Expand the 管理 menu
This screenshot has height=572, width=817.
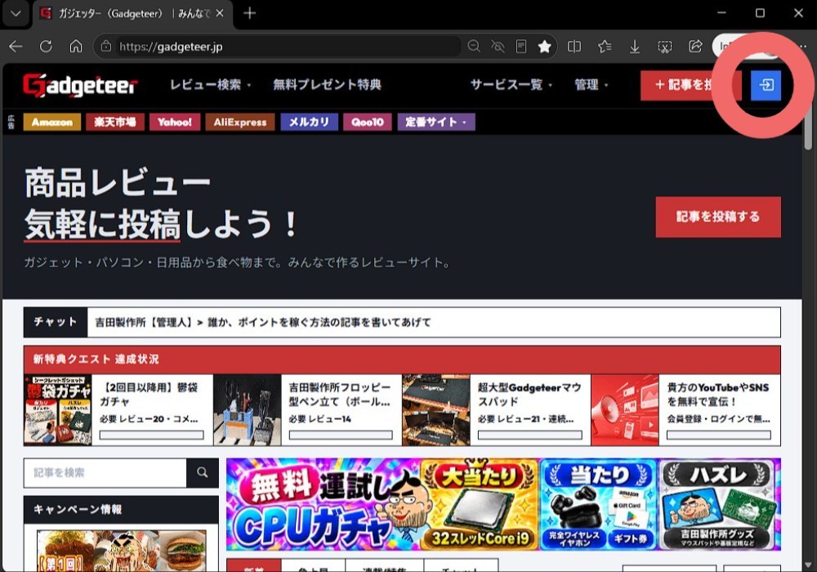(591, 84)
